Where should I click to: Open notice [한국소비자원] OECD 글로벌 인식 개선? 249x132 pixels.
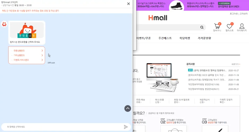coord(207,75)
